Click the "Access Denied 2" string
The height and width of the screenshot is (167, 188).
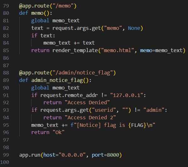pos(90,117)
